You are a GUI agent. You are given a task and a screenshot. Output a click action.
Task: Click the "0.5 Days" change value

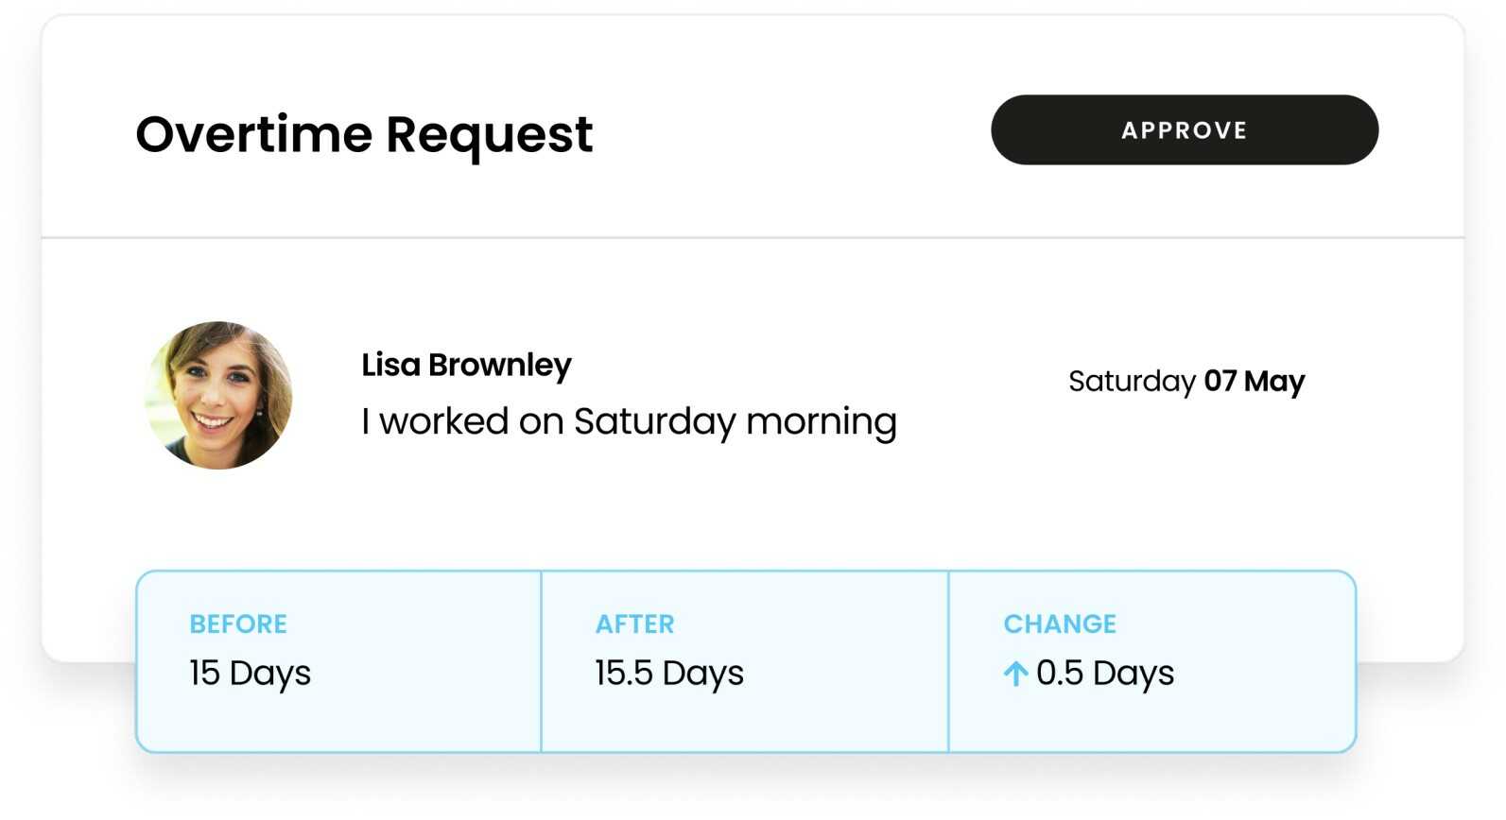coord(1104,674)
